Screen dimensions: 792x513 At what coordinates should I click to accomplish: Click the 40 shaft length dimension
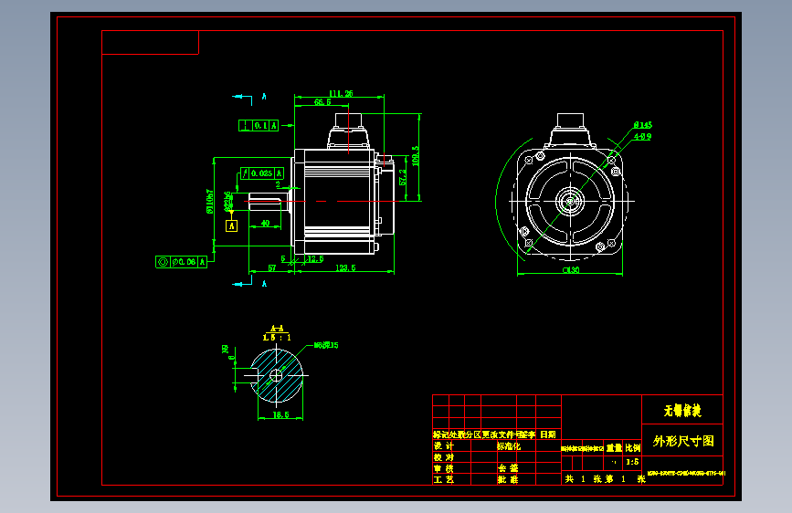point(265,223)
